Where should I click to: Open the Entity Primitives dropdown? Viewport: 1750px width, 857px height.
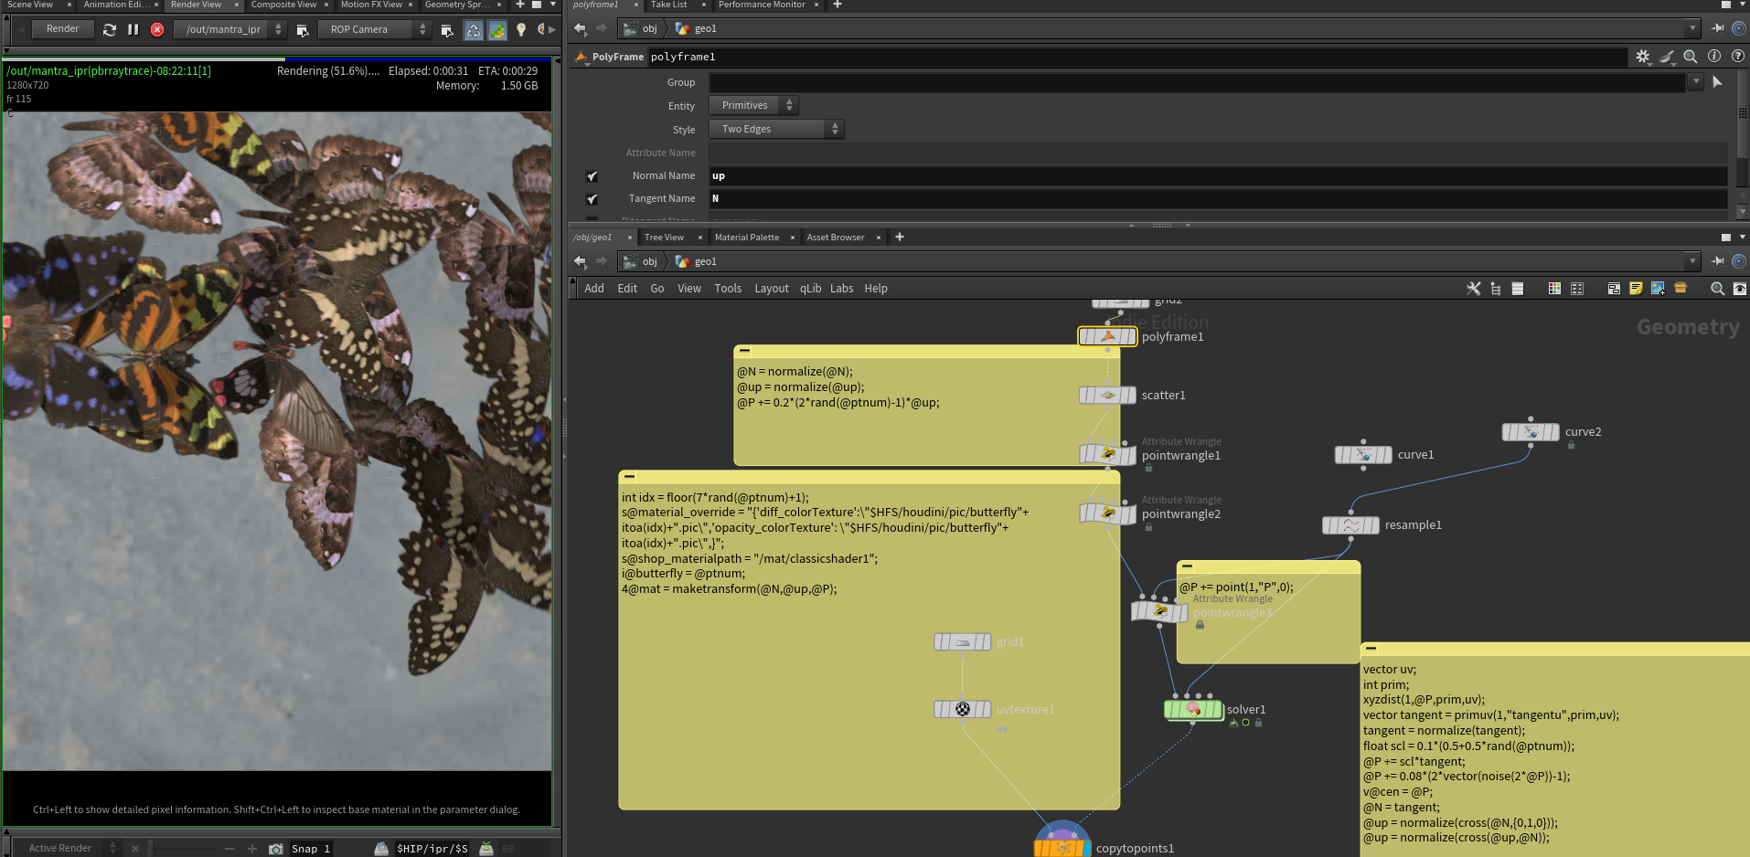tap(754, 106)
